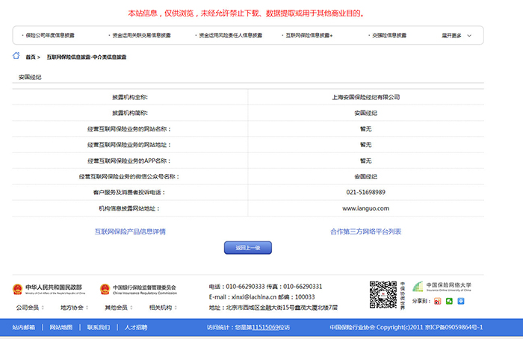Click the 中国保险网络大学 logo

(442, 287)
